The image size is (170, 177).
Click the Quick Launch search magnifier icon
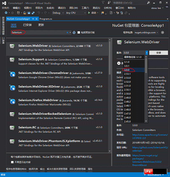(148, 3)
